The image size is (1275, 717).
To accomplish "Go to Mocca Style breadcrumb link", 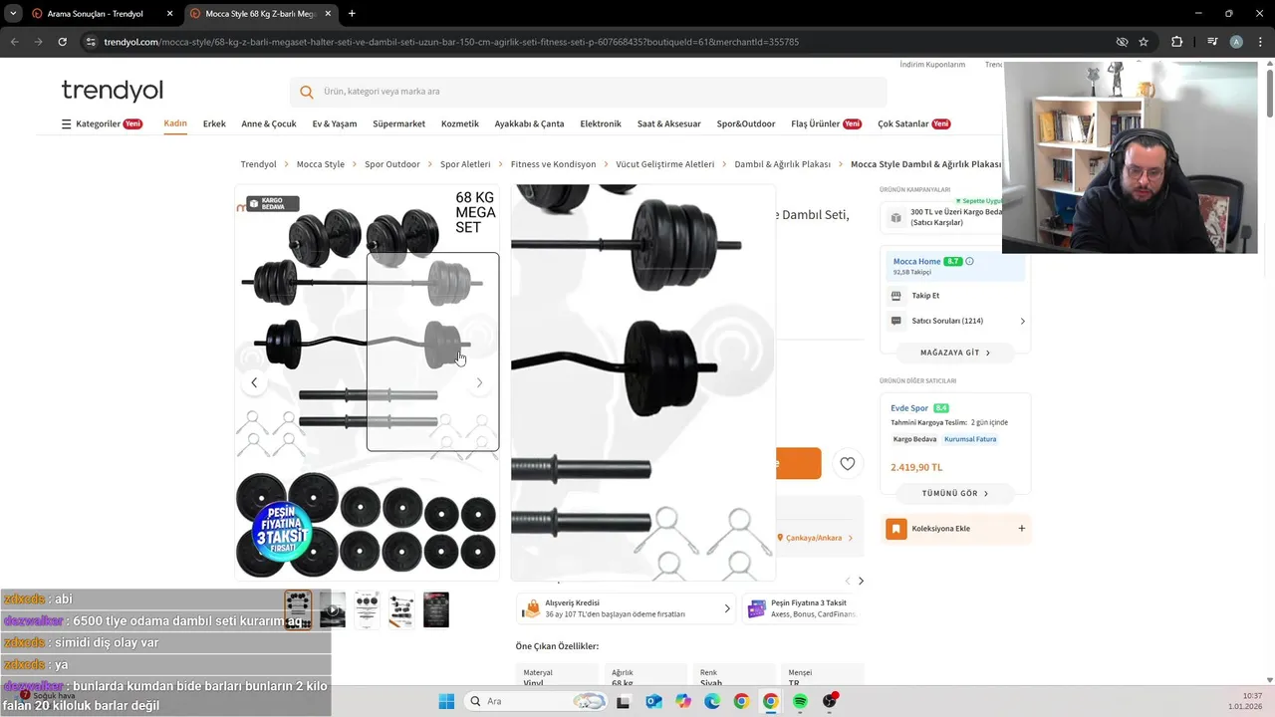I will pos(321,164).
